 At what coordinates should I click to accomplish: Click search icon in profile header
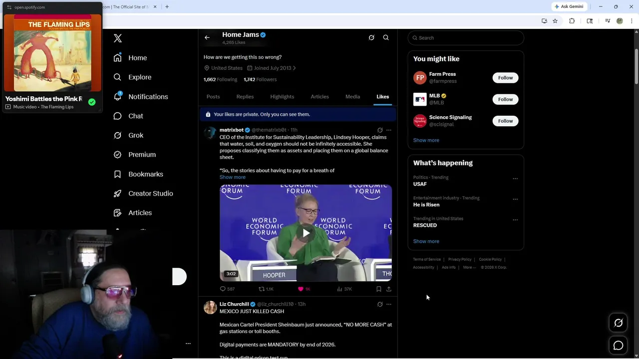tap(386, 37)
